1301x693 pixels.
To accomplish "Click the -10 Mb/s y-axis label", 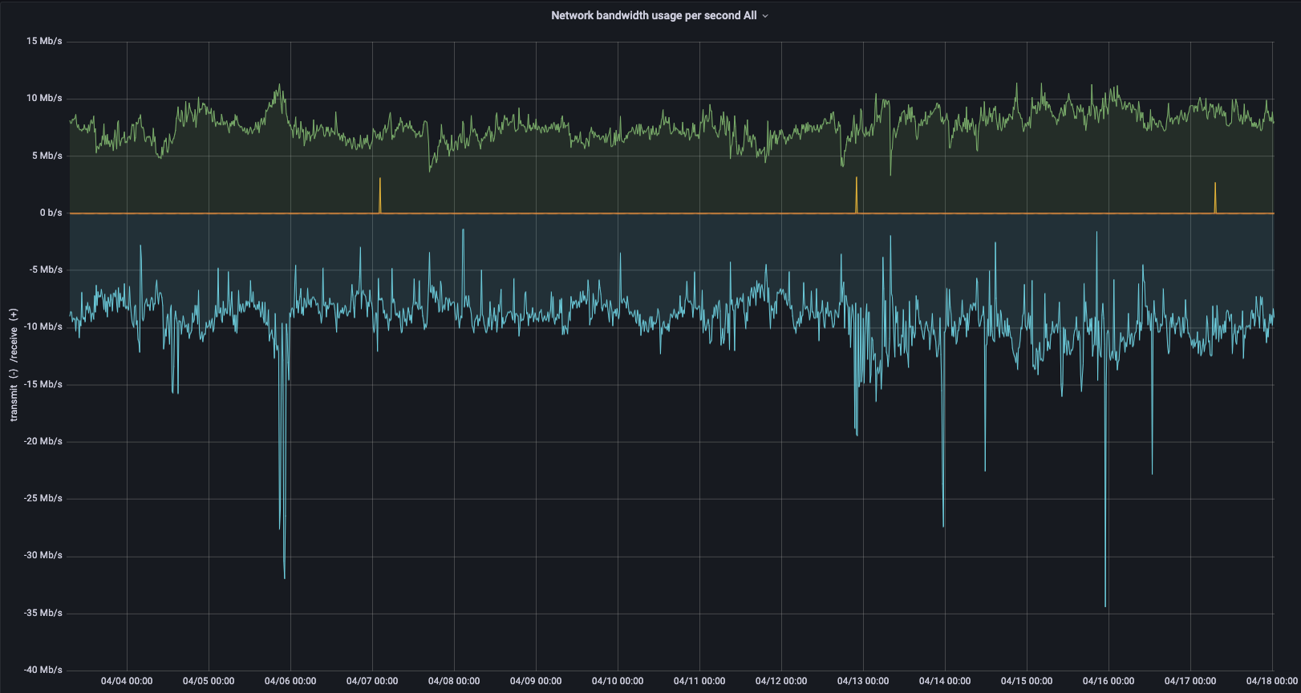I will point(43,326).
